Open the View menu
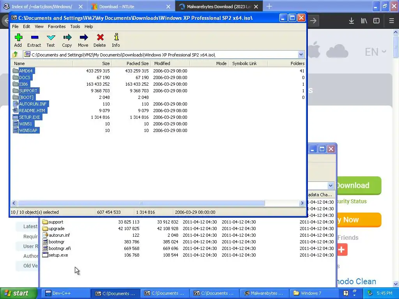The height and width of the screenshot is (299, 399). pos(39,26)
